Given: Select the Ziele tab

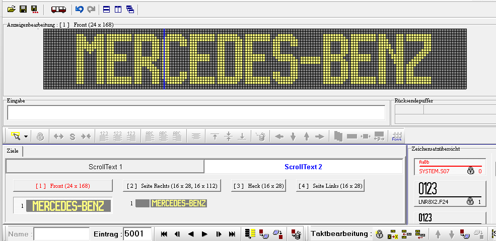Looking at the screenshot, I should [13, 151].
